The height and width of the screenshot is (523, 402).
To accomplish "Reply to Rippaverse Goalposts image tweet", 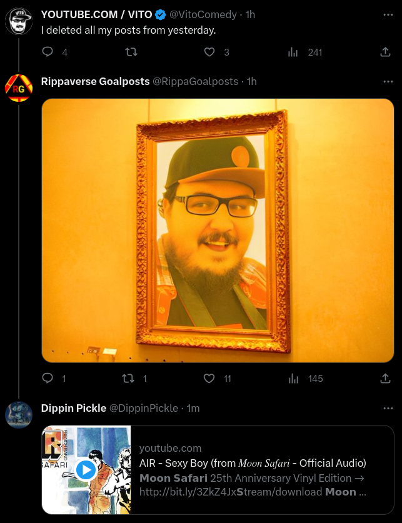I will (48, 378).
